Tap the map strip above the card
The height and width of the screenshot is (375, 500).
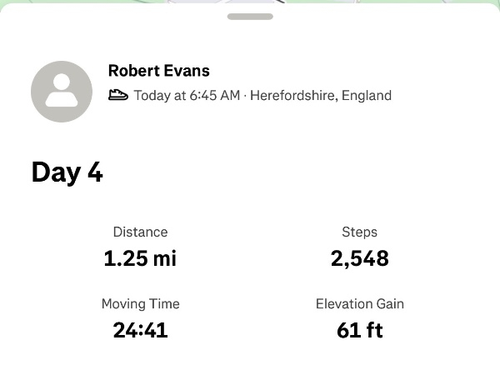[375, 2]
